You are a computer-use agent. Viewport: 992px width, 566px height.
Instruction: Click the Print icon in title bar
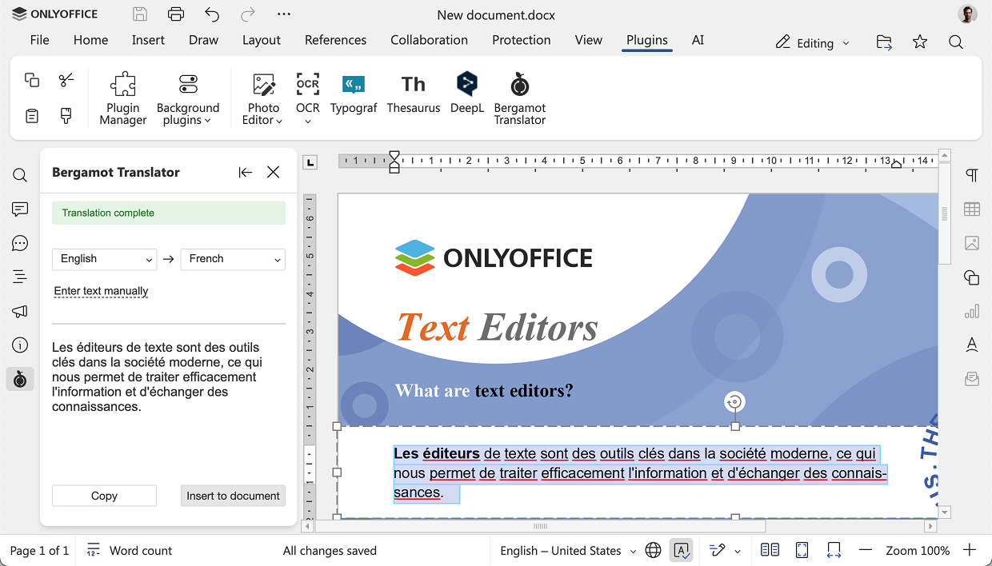coord(176,14)
